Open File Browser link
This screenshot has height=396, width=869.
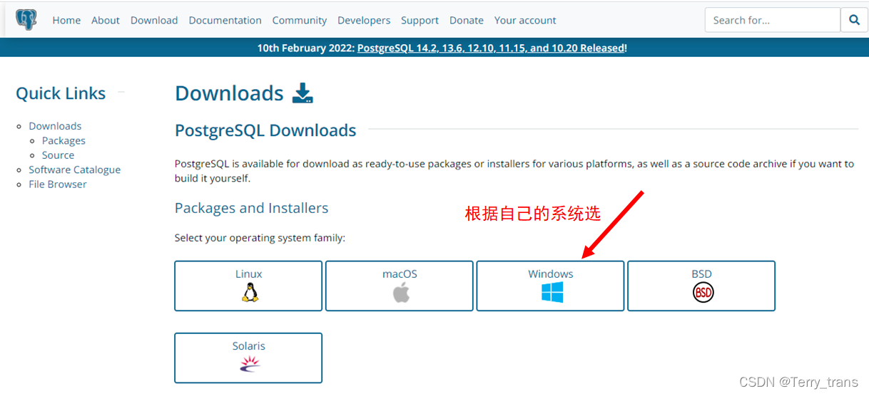point(58,184)
